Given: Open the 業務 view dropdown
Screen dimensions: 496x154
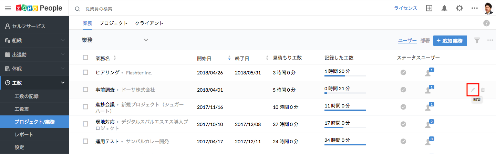Looking at the screenshot, I should (146, 40).
